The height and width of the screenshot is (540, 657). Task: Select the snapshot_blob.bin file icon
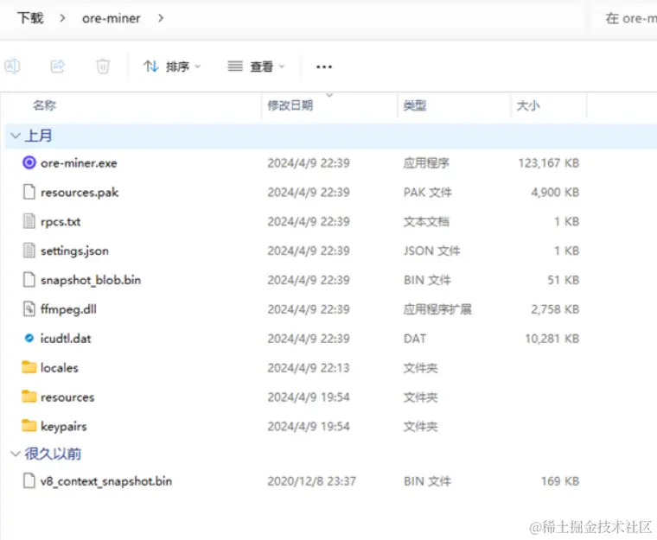point(29,280)
